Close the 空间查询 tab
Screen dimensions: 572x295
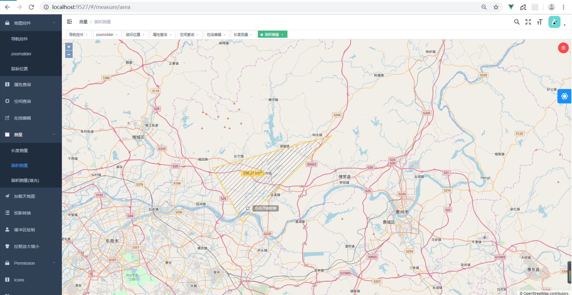point(198,35)
